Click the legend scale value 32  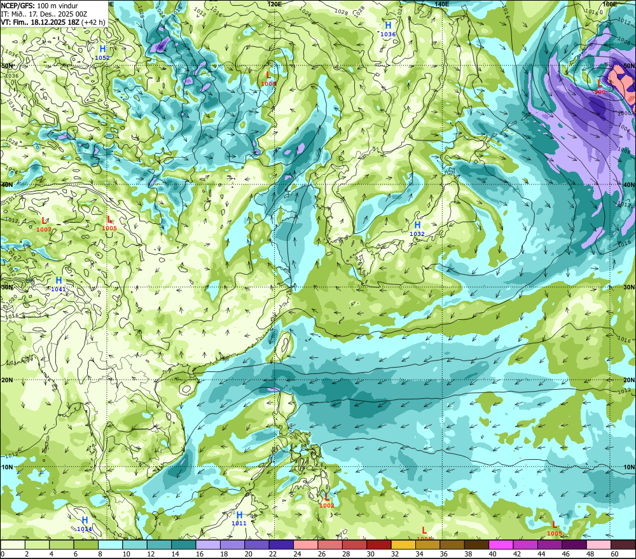(395, 554)
